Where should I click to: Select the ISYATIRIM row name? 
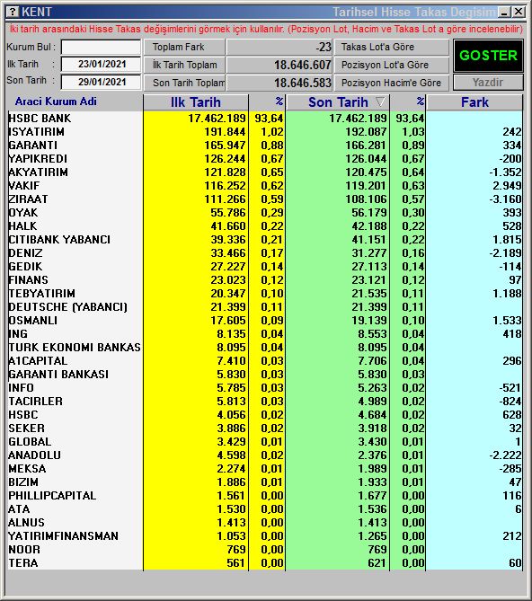click(x=37, y=132)
